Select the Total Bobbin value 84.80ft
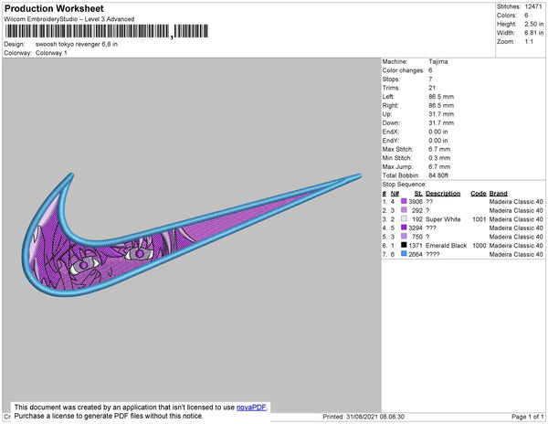The image size is (548, 424). pyautogui.click(x=438, y=175)
